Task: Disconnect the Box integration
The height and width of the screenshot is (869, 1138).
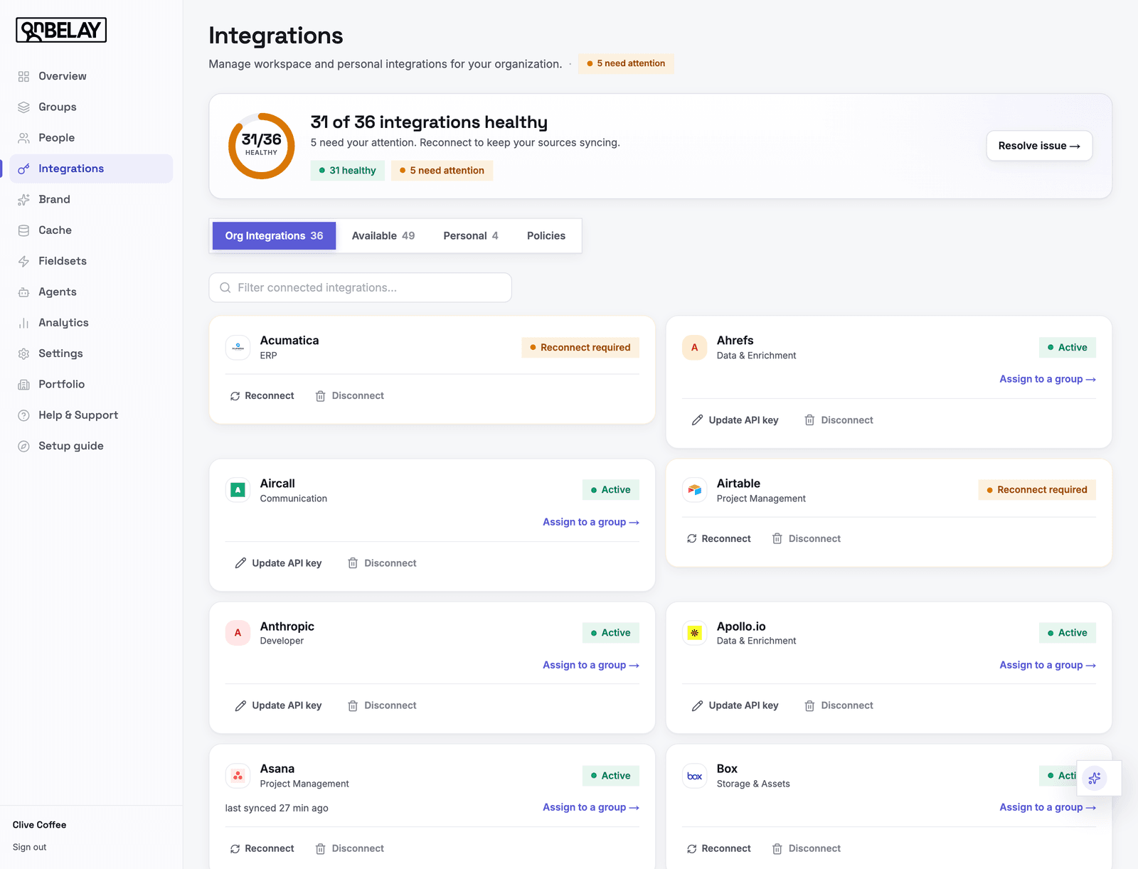Action: (807, 849)
